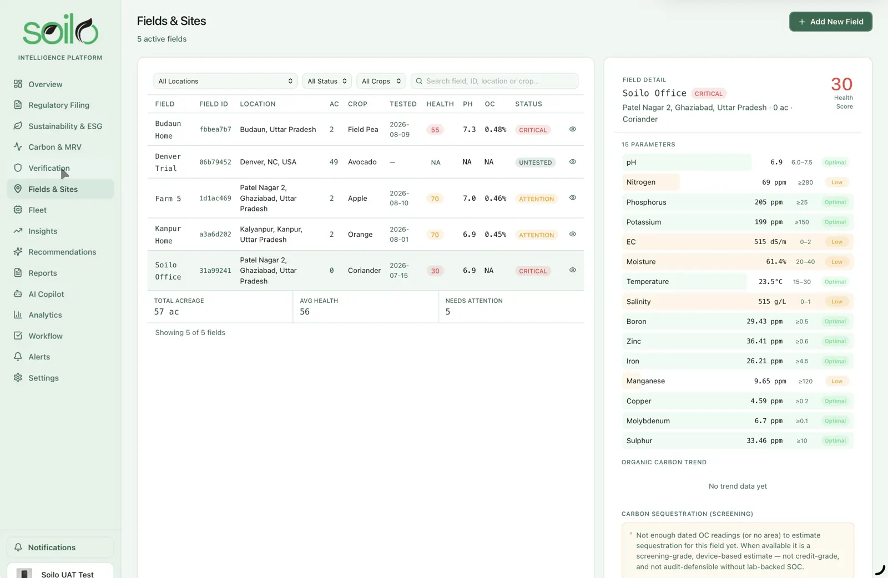Viewport: 888px width, 578px height.
Task: Click the UNTESTED status badge
Action: (x=536, y=163)
